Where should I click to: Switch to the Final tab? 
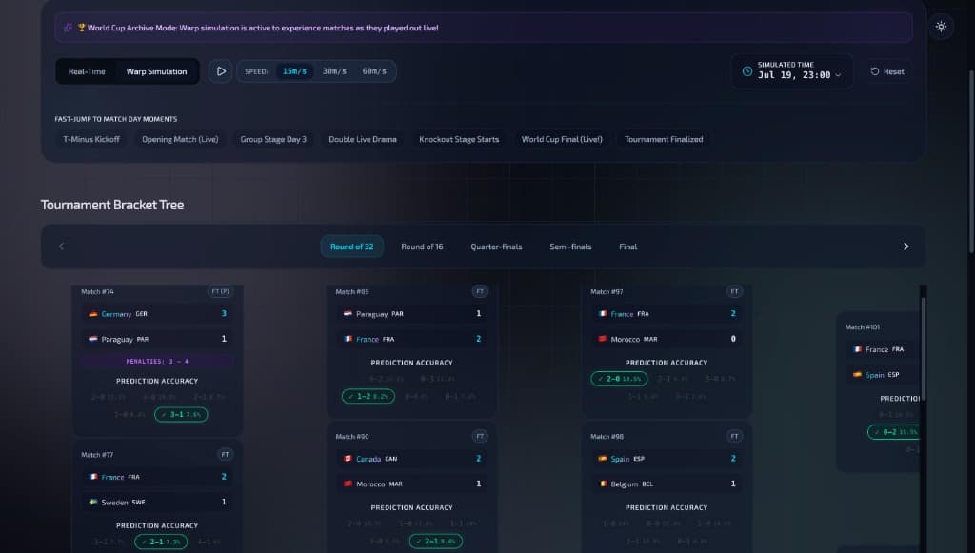pos(628,247)
